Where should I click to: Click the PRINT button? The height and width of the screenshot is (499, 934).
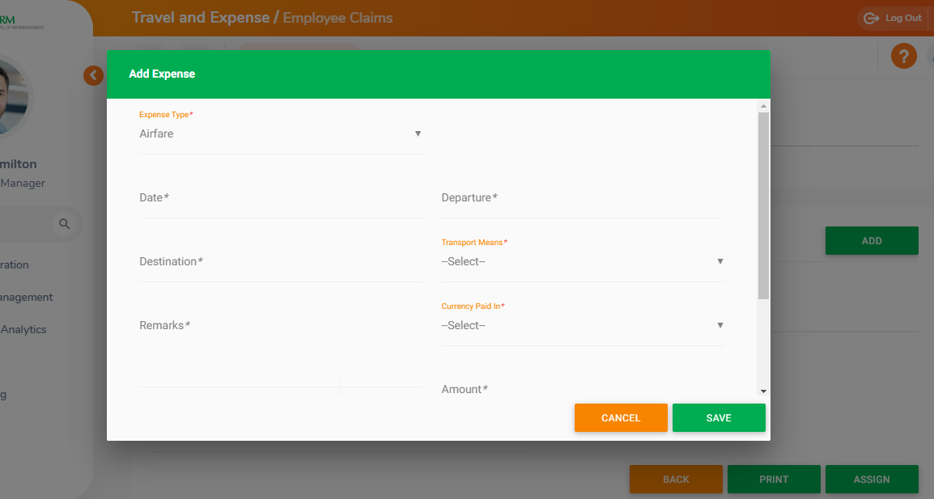[774, 480]
